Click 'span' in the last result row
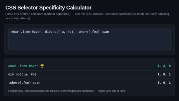 [x=36, y=83]
